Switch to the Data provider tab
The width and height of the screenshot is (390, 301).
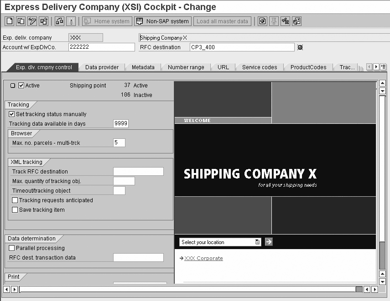[x=102, y=67]
